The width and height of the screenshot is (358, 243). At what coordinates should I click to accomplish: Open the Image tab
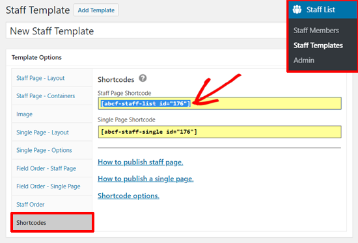[x=52, y=114]
